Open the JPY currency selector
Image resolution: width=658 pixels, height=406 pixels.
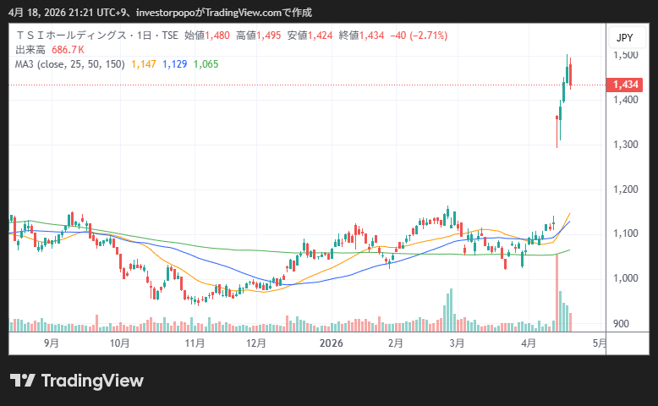[x=624, y=38]
